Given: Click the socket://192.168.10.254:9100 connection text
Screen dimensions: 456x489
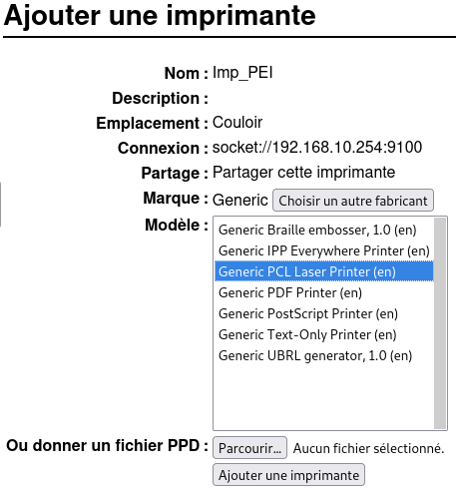Looking at the screenshot, I should tap(317, 148).
